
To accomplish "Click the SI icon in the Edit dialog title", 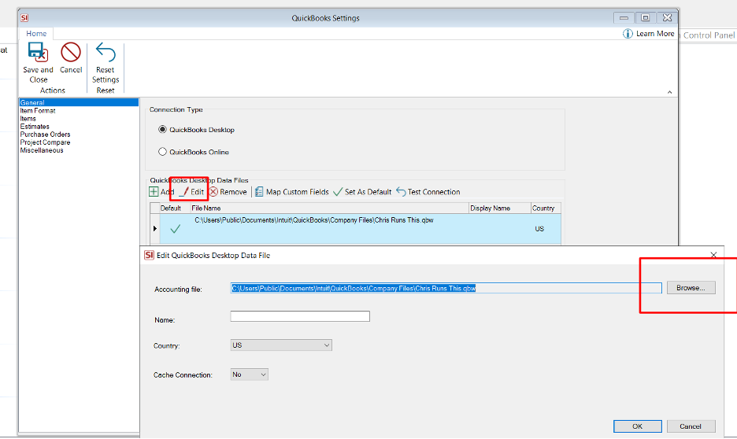I will coord(149,255).
